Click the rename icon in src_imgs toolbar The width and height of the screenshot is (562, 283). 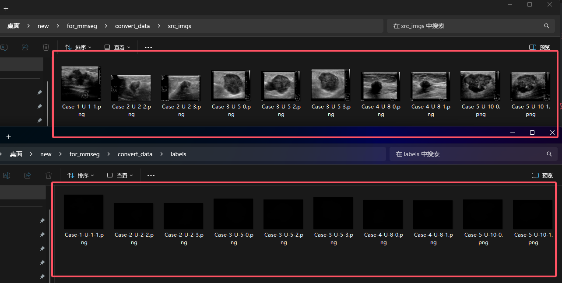pyautogui.click(x=4, y=47)
